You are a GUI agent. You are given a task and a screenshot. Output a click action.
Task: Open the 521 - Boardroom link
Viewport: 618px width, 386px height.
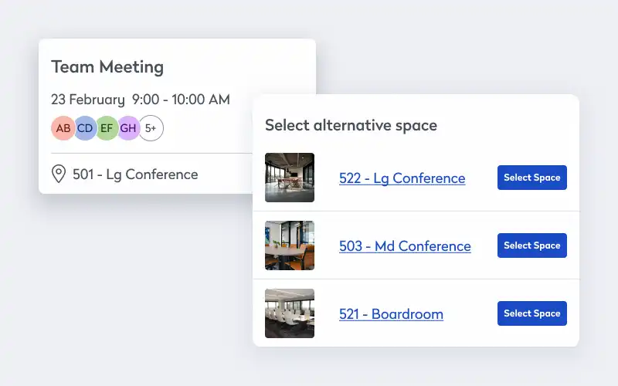tap(391, 314)
